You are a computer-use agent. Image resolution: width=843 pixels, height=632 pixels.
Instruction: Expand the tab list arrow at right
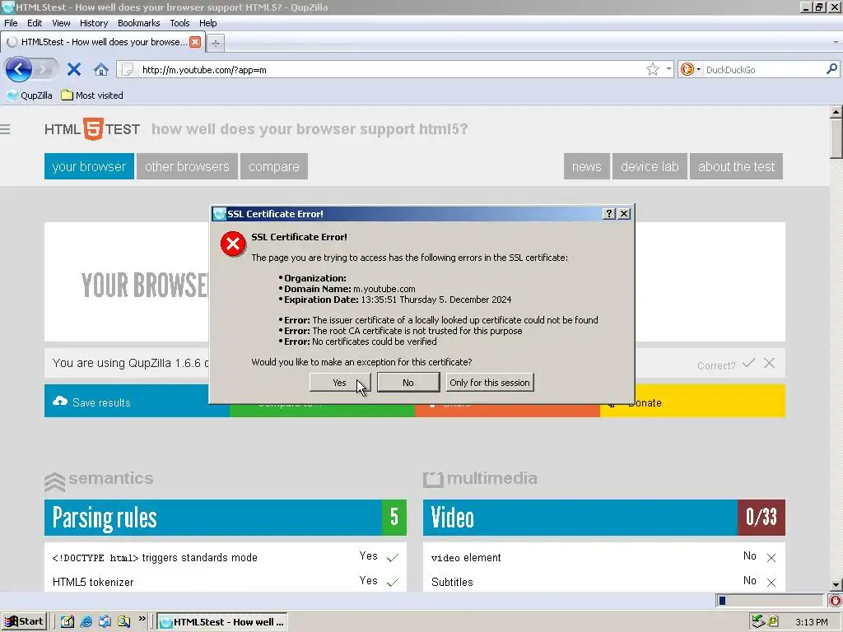pyautogui.click(x=836, y=42)
